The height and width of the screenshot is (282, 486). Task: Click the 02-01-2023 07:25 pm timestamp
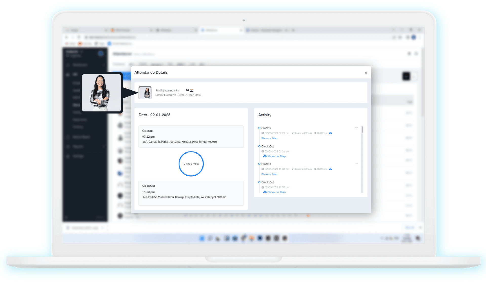coord(277,152)
